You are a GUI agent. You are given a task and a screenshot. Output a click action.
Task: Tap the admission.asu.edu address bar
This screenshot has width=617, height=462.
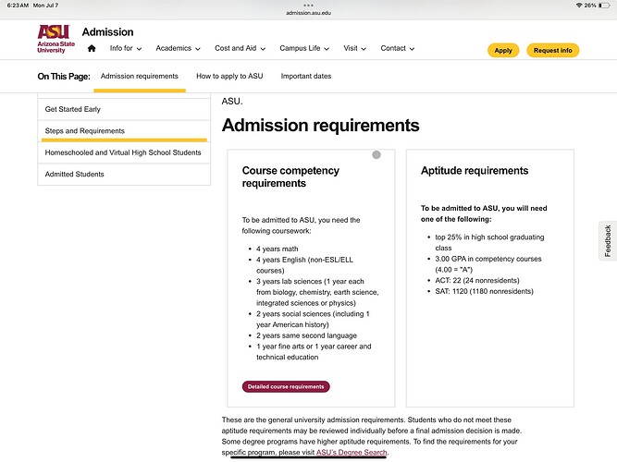pos(309,13)
